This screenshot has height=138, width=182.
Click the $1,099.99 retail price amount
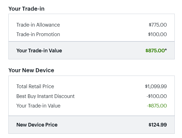pos(156,86)
